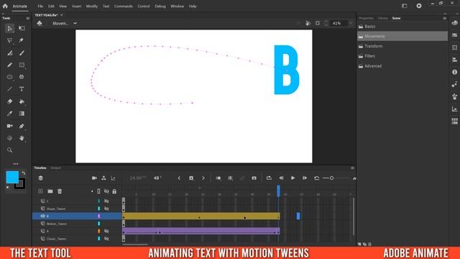Select the Paint Bucket tool

point(22,101)
